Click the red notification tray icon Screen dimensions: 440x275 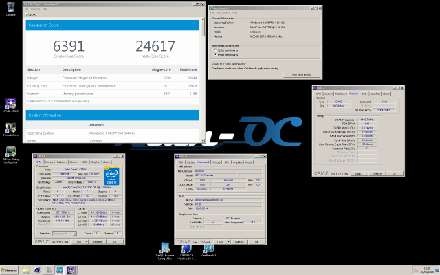click(x=416, y=270)
